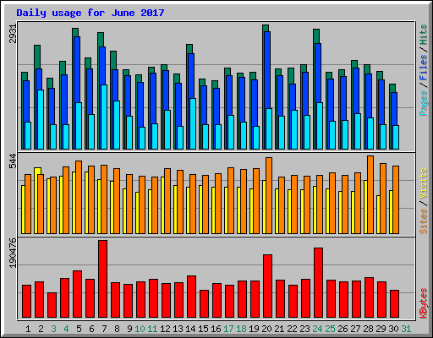The image size is (433, 338).
Task: Click day label '16' on the x-axis
Action: coord(216,329)
